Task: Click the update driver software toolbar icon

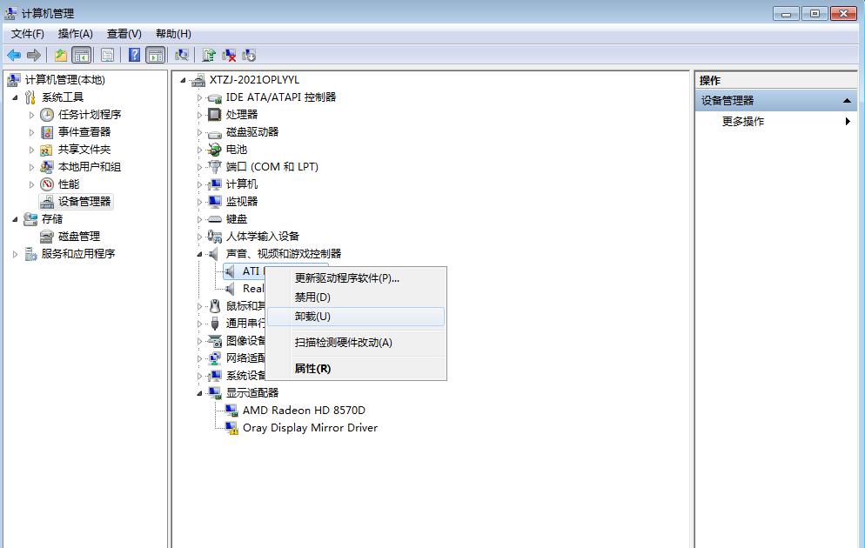Action: (x=209, y=54)
